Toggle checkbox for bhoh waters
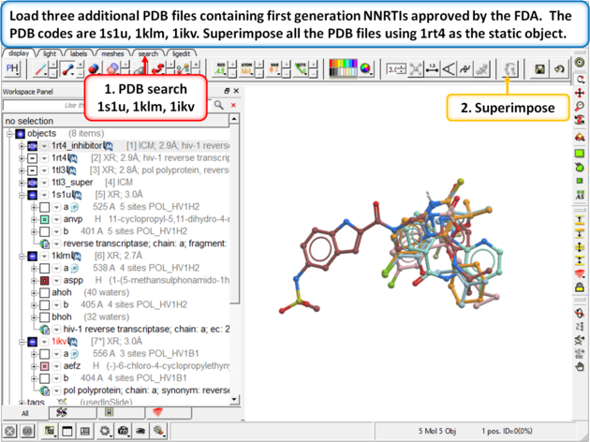The image size is (590, 442). point(44,317)
